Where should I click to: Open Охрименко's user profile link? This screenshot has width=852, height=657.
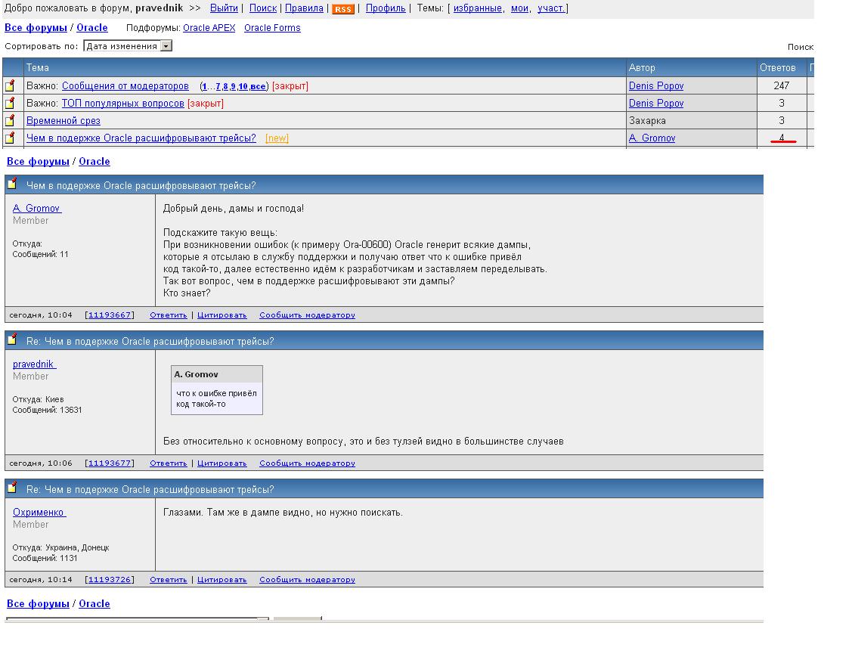click(x=39, y=513)
